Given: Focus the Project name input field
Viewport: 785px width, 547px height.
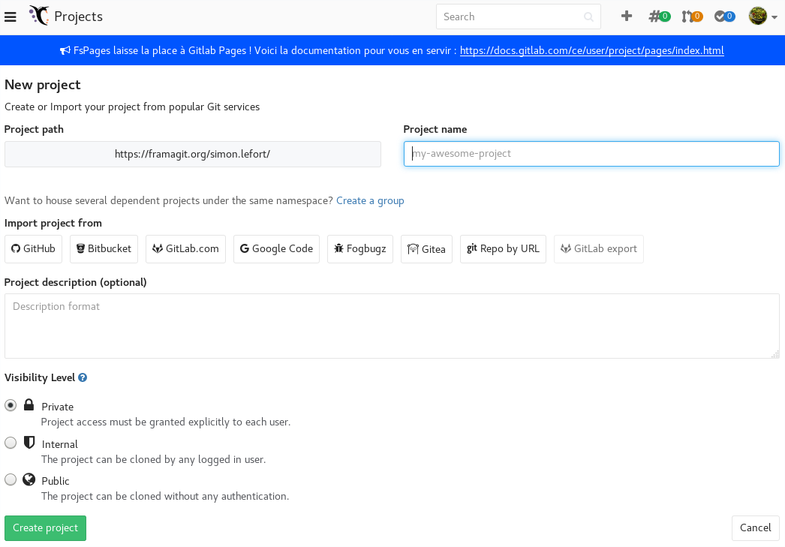Looking at the screenshot, I should [x=591, y=154].
